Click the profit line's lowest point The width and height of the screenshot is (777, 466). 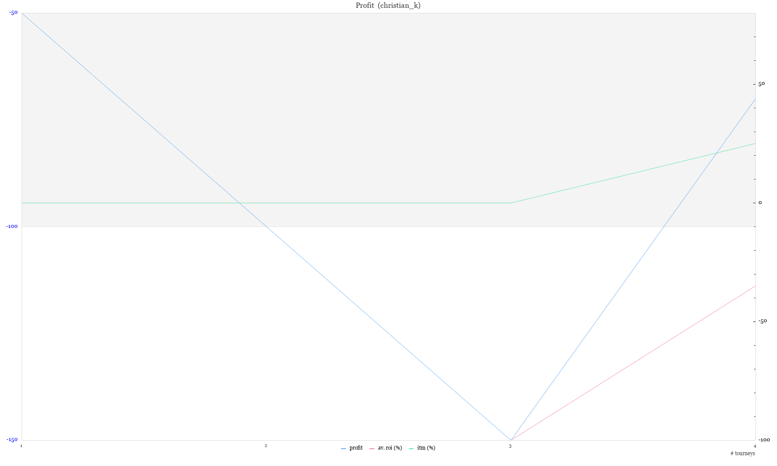pyautogui.click(x=511, y=440)
